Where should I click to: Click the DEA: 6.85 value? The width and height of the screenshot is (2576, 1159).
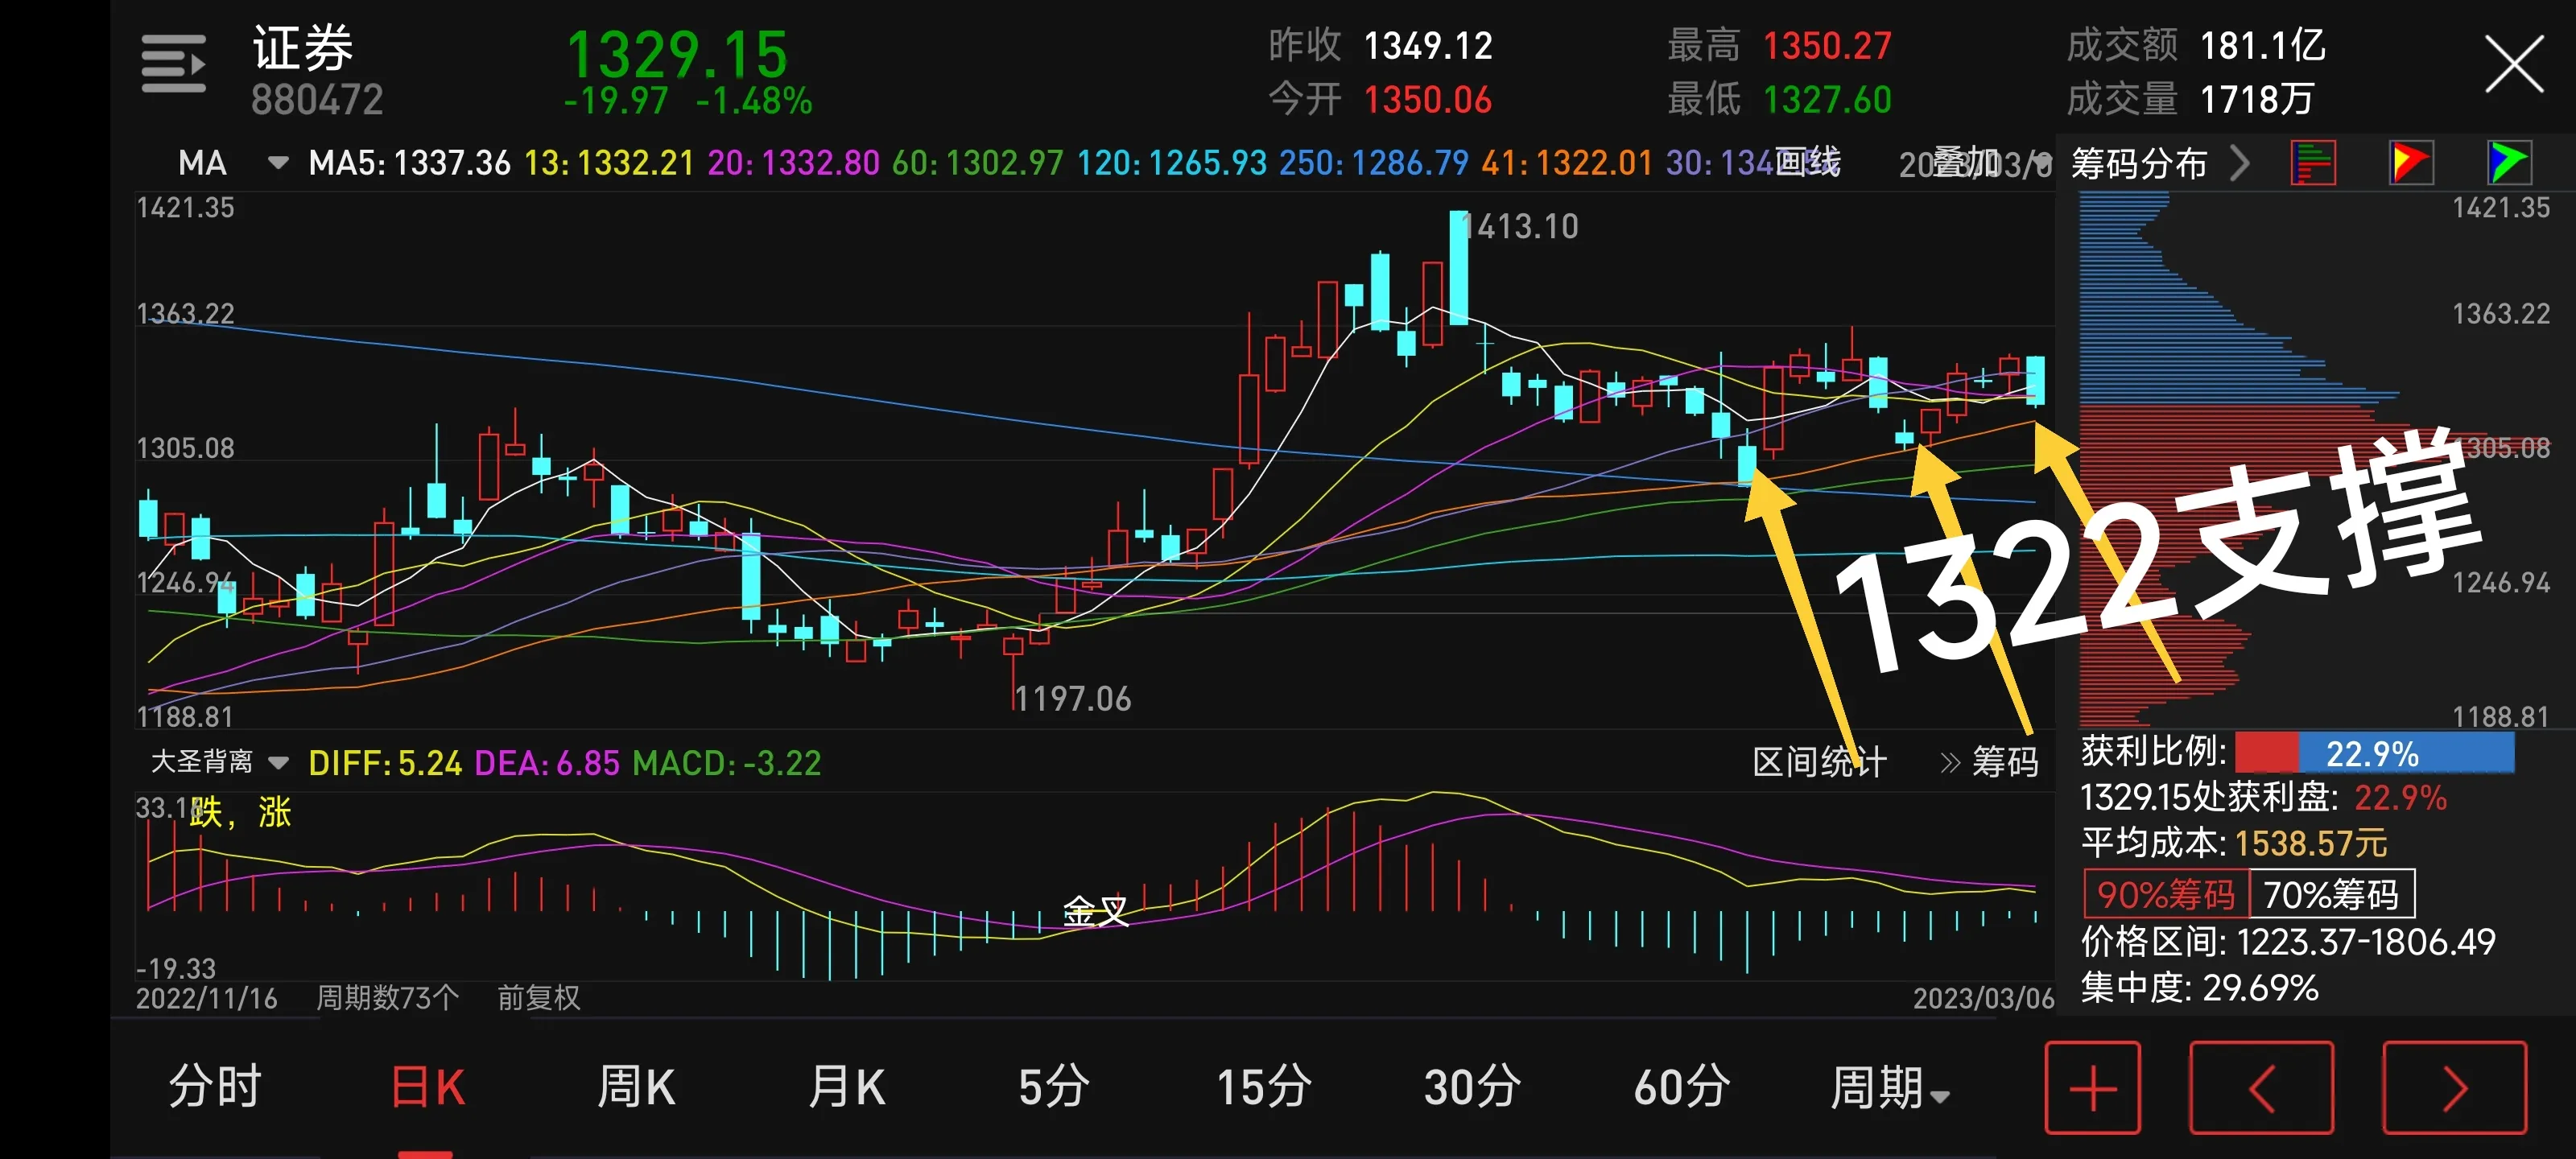point(547,764)
